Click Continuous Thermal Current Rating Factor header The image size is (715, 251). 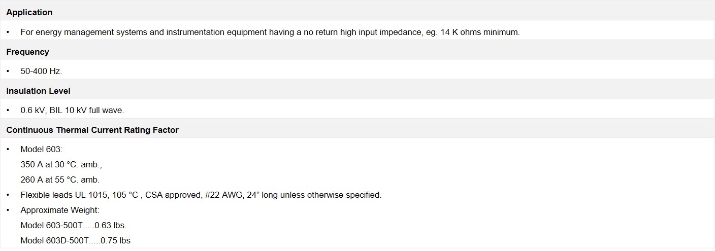coord(92,130)
